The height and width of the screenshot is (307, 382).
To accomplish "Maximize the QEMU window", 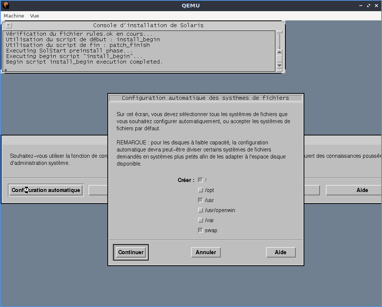I will 369,6.
